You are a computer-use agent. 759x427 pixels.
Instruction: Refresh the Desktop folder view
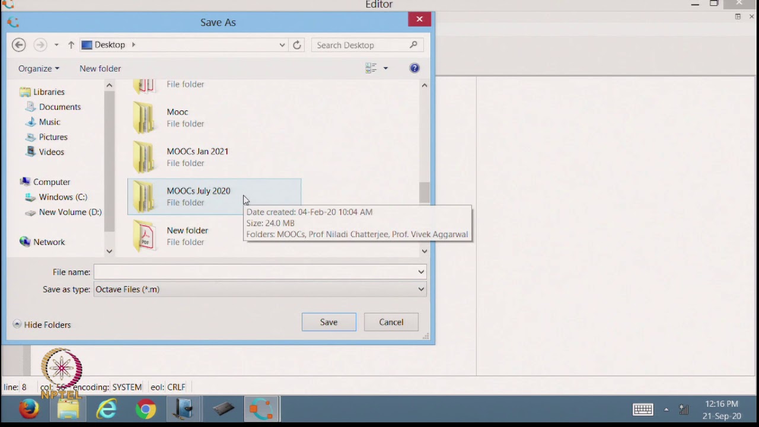click(297, 45)
